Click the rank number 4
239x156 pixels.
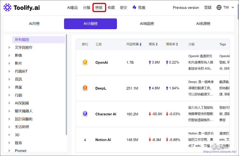[x=85, y=140]
